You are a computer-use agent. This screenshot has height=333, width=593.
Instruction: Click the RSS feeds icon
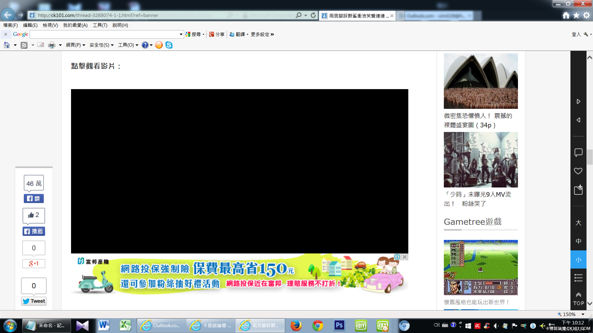pos(24,45)
